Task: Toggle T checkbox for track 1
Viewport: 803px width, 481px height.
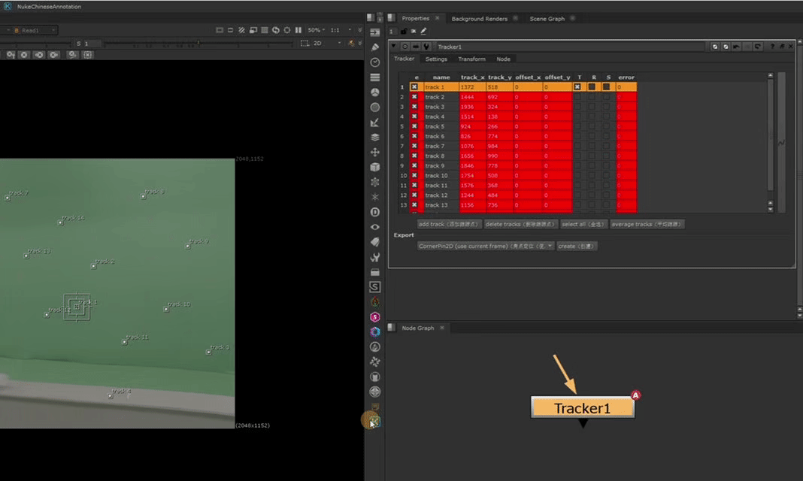Action: [x=577, y=87]
